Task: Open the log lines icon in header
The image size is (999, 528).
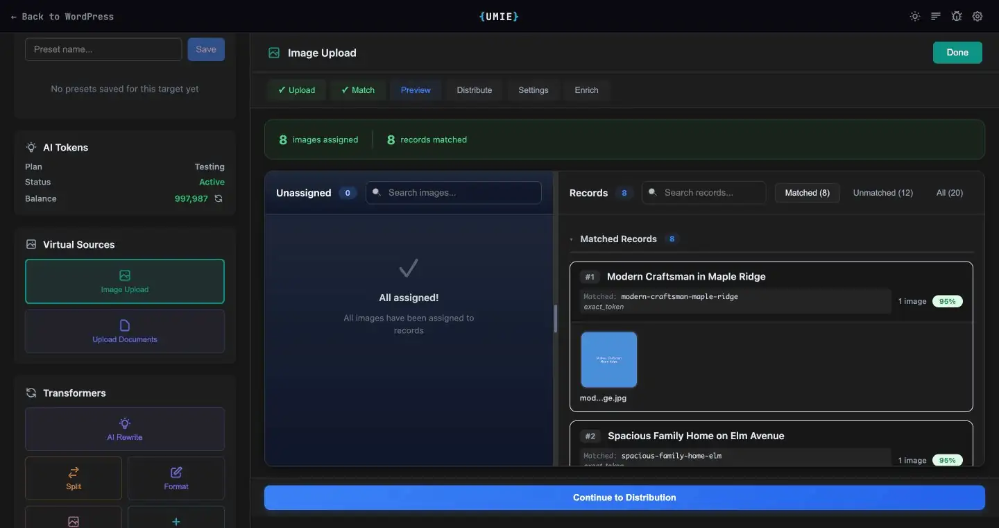Action: click(x=936, y=17)
